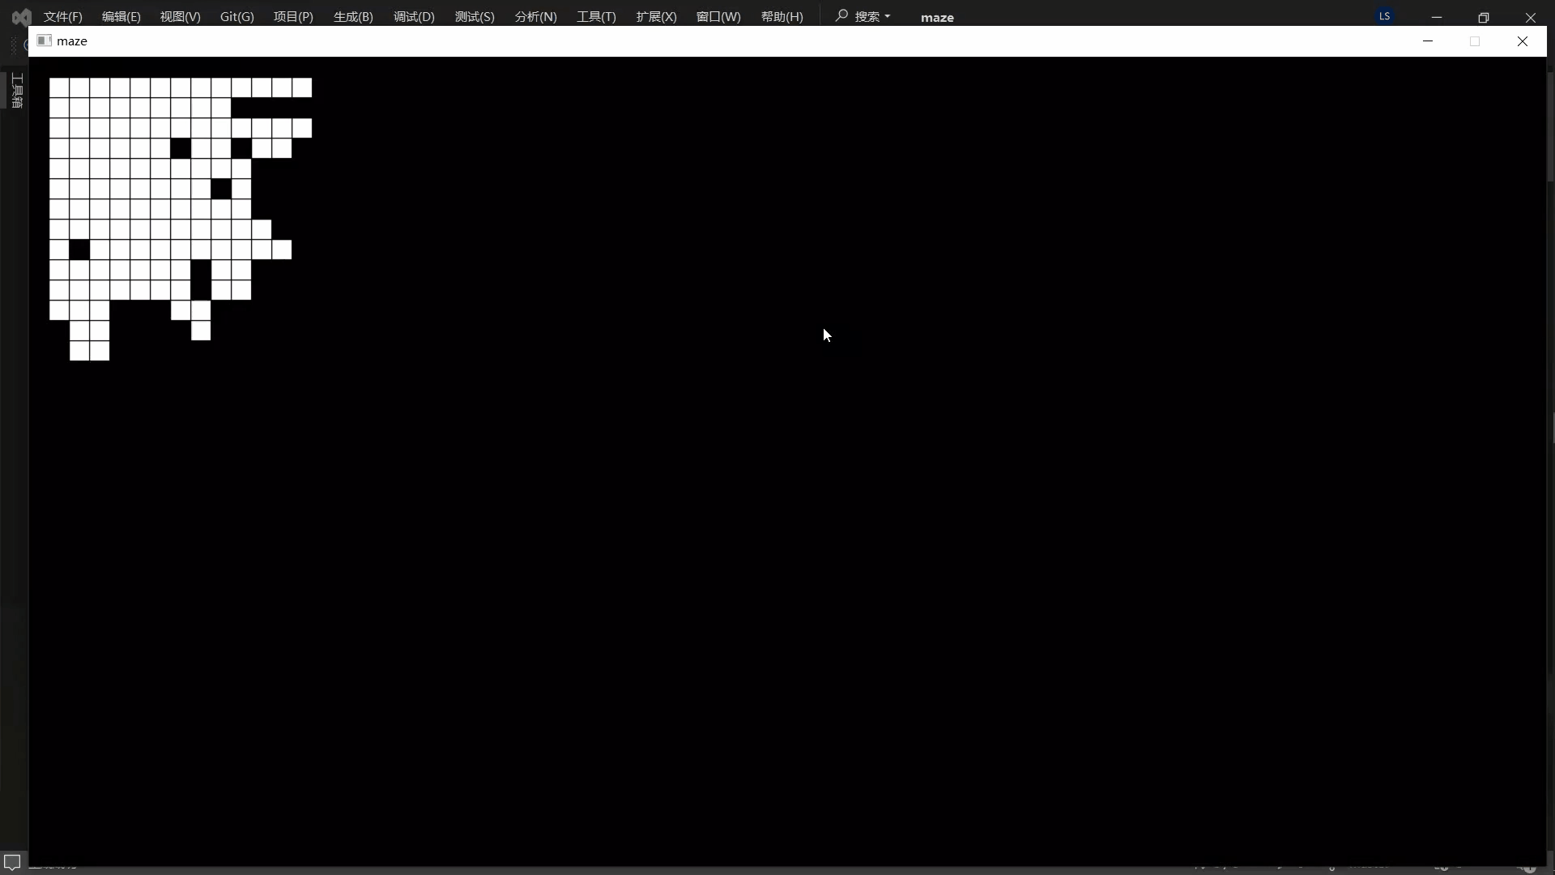Close the maze program window

point(1522,41)
